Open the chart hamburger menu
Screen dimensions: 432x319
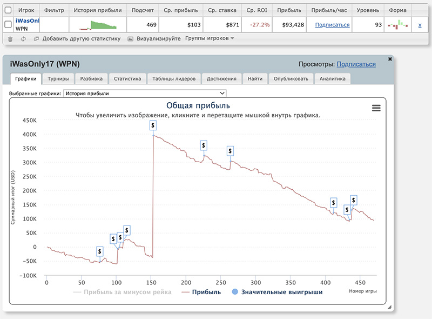coord(376,108)
